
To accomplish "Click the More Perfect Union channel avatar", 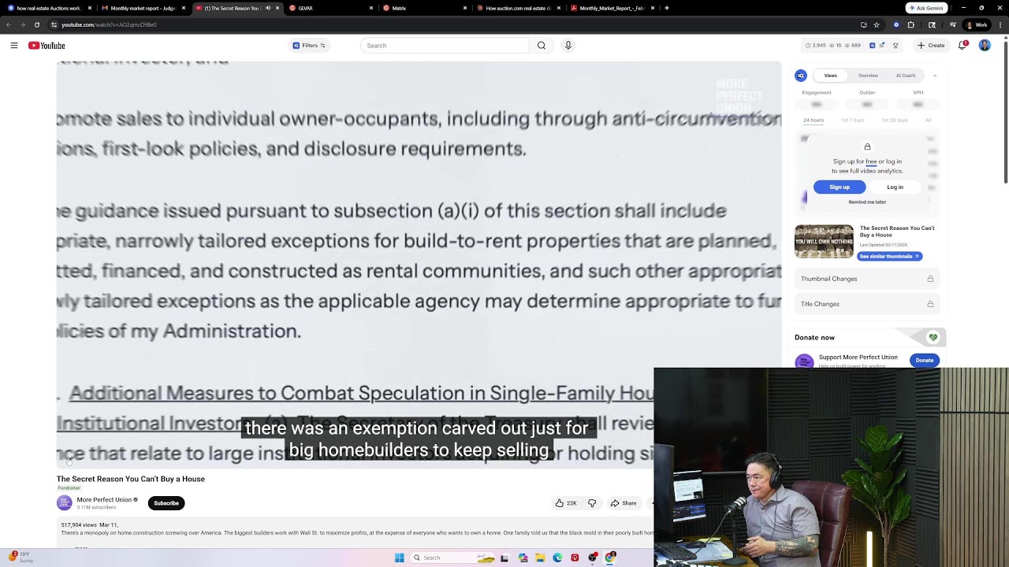I will [65, 502].
